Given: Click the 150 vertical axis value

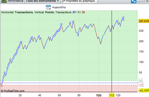Looking at the screenshot, I should point(141,51).
